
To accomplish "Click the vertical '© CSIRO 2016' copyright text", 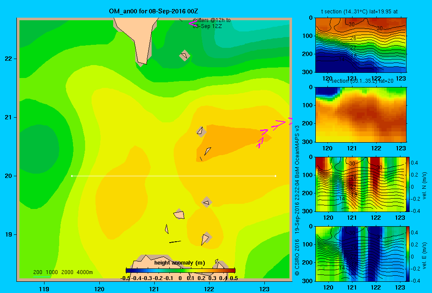I will pos(297,257).
